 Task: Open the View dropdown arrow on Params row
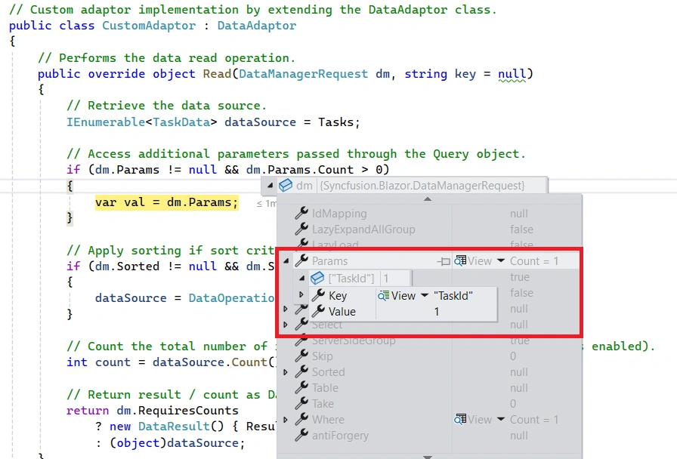501,260
